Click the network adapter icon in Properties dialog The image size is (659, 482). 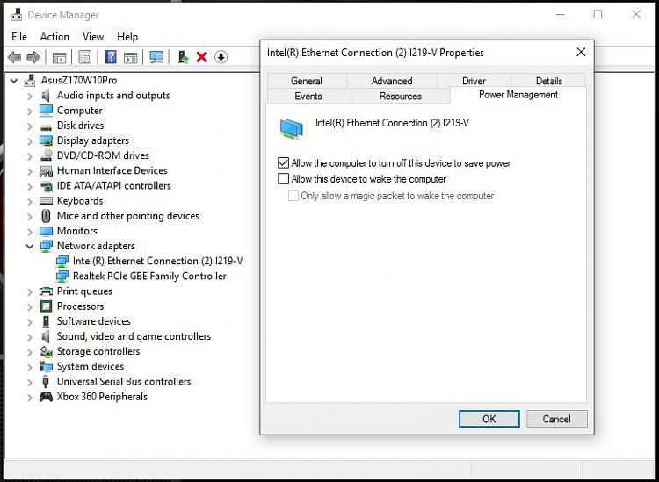pyautogui.click(x=291, y=128)
